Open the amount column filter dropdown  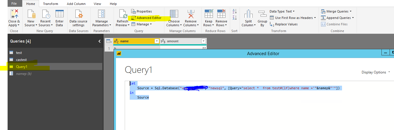click(x=204, y=41)
